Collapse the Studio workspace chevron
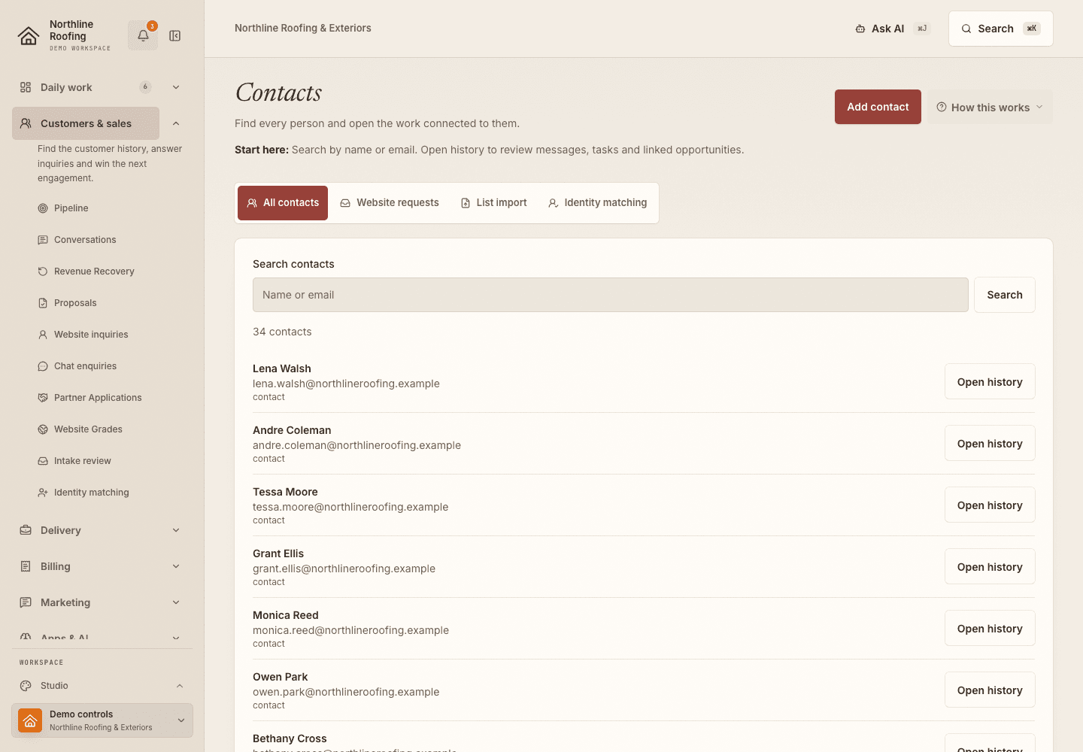The width and height of the screenshot is (1083, 752). 180,686
